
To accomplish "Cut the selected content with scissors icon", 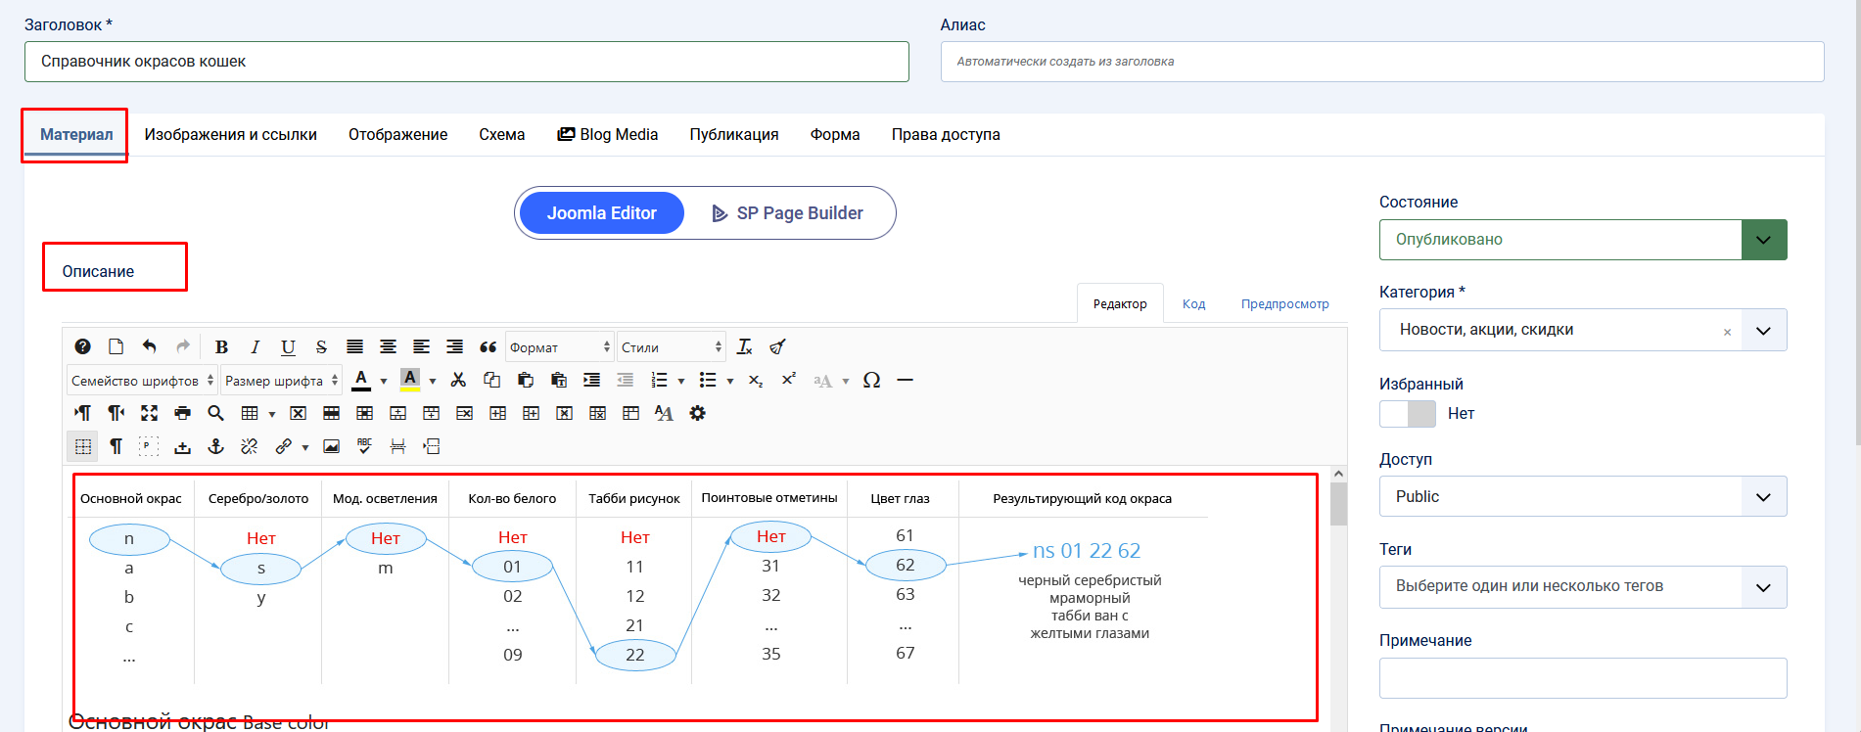I will coord(458,380).
